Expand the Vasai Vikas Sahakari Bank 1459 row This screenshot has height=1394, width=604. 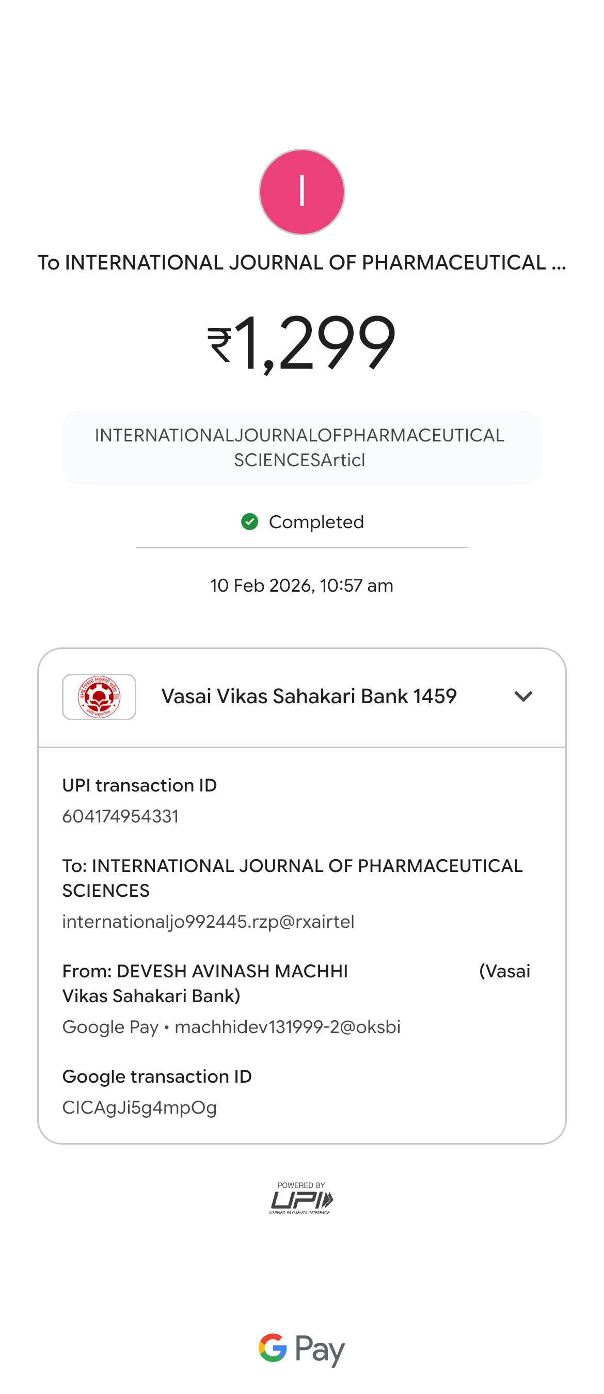[x=309, y=696]
